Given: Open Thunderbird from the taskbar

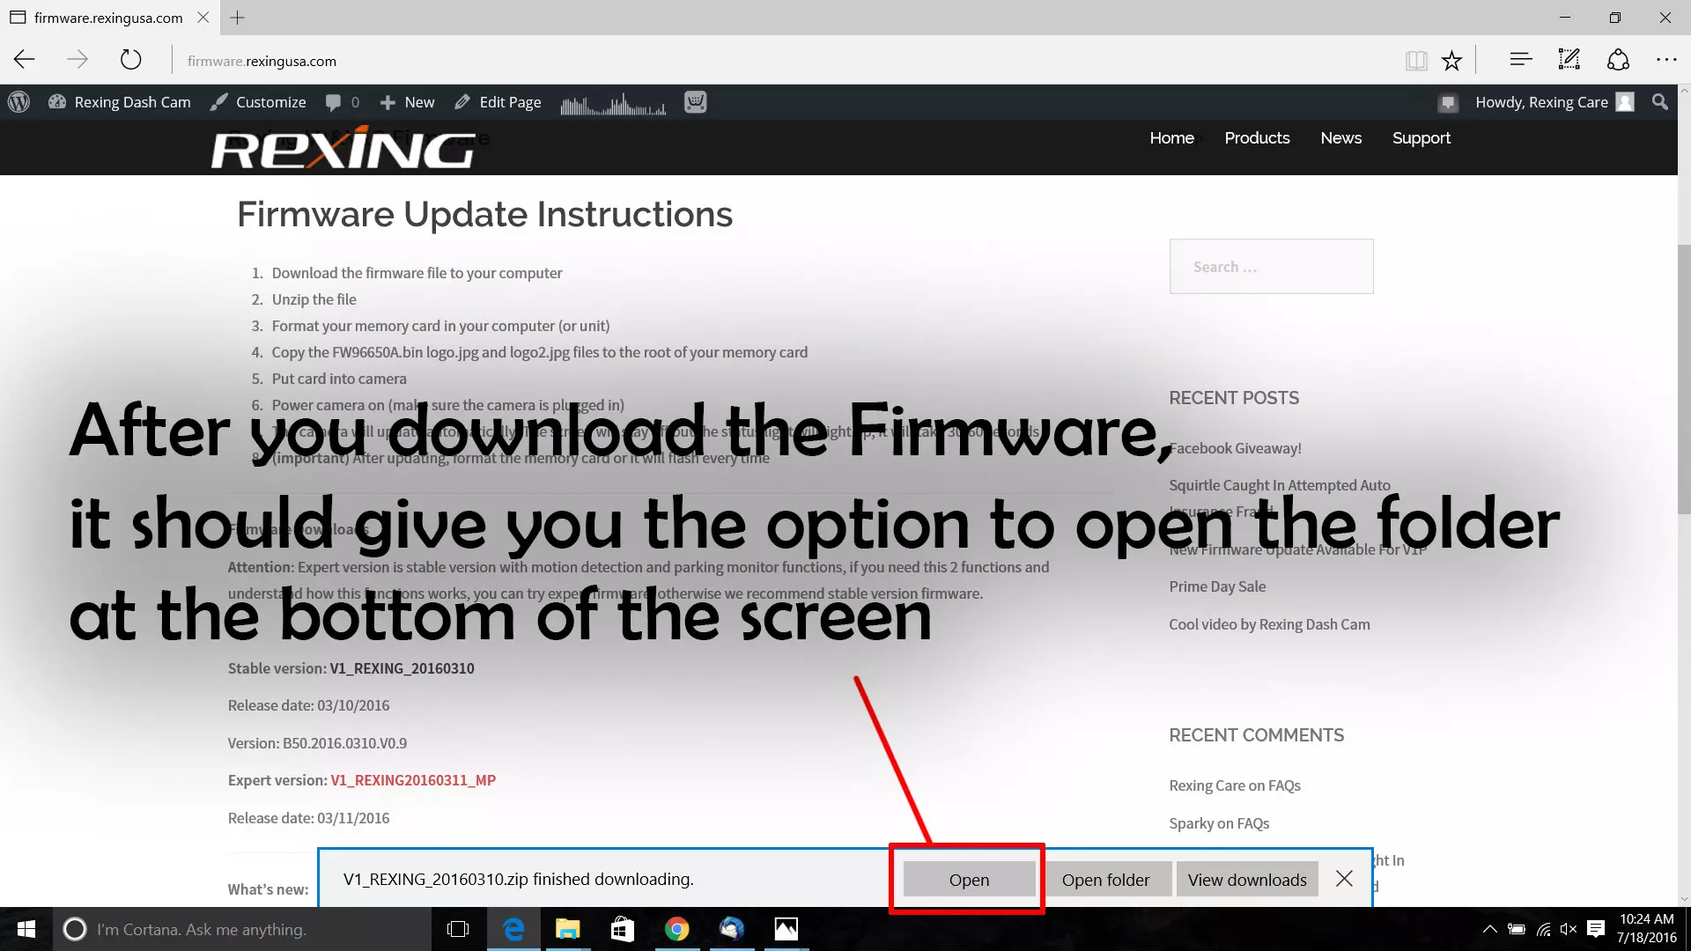Looking at the screenshot, I should tap(731, 929).
